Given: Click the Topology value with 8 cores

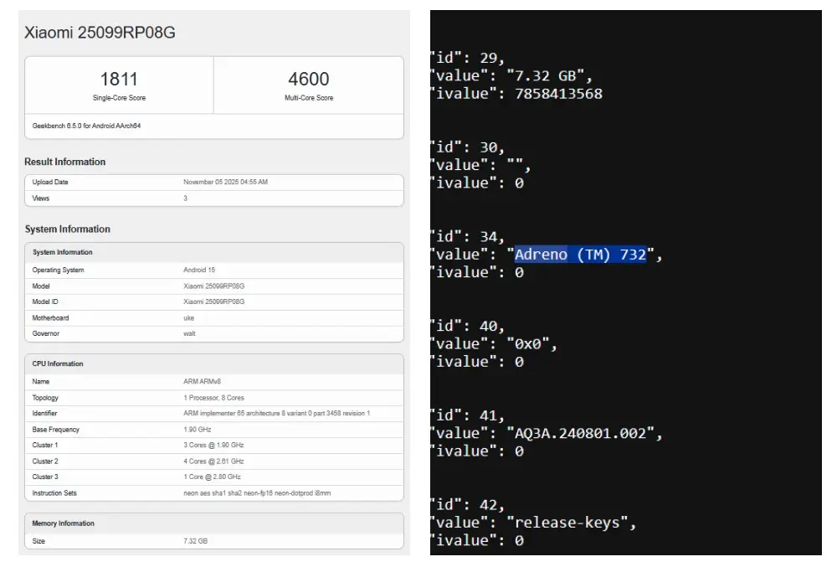Looking at the screenshot, I should pyautogui.click(x=212, y=398).
